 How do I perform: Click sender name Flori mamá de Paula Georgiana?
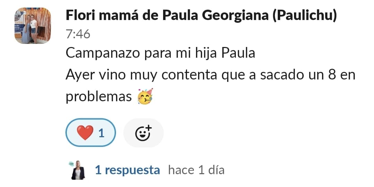(x=201, y=16)
